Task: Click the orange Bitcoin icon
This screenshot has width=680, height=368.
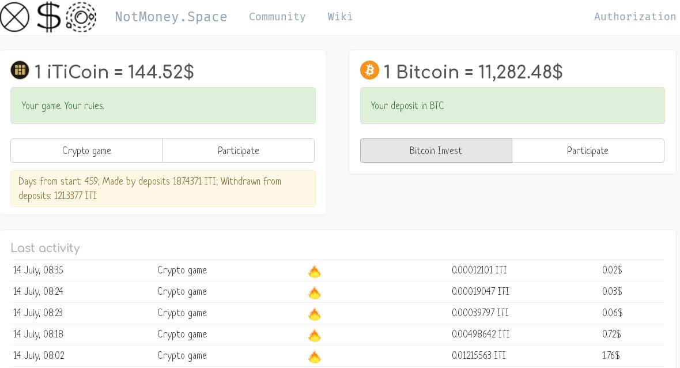Action: click(x=369, y=70)
